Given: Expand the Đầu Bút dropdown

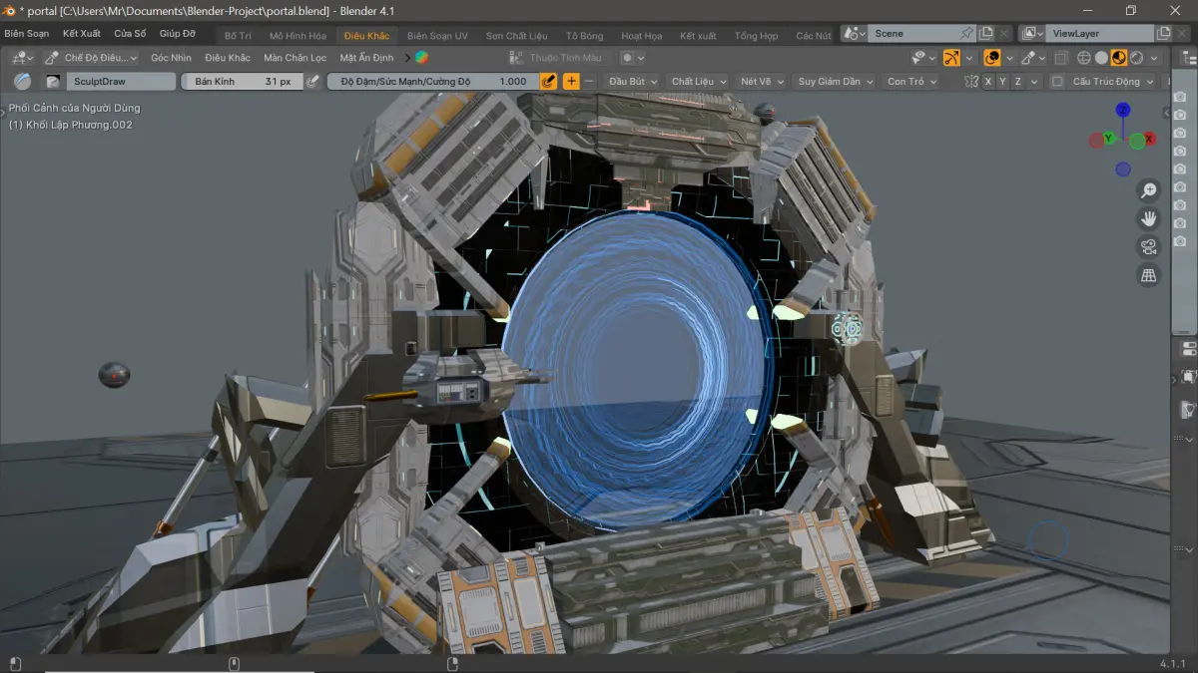Looking at the screenshot, I should coord(633,82).
